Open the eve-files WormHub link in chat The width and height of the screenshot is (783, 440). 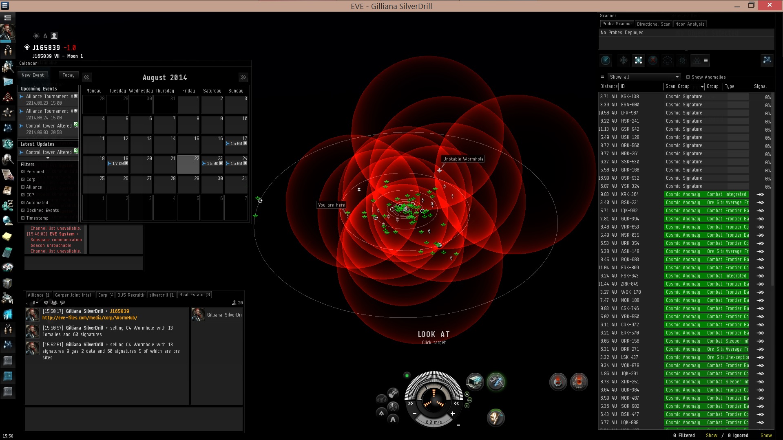point(90,318)
